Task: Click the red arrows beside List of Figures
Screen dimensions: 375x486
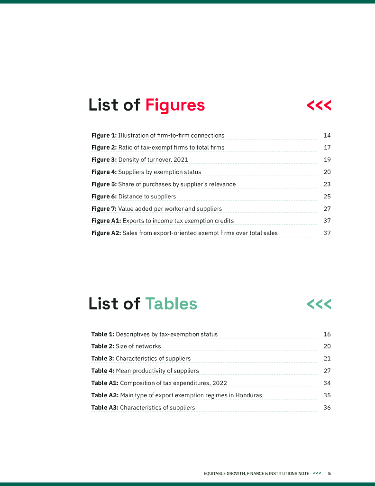Action: coord(319,105)
